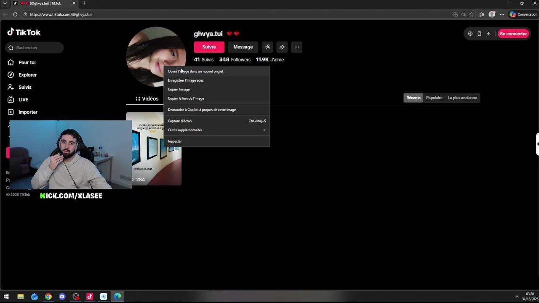Click the browser refresh icon
Image resolution: width=539 pixels, height=303 pixels.
15,14
